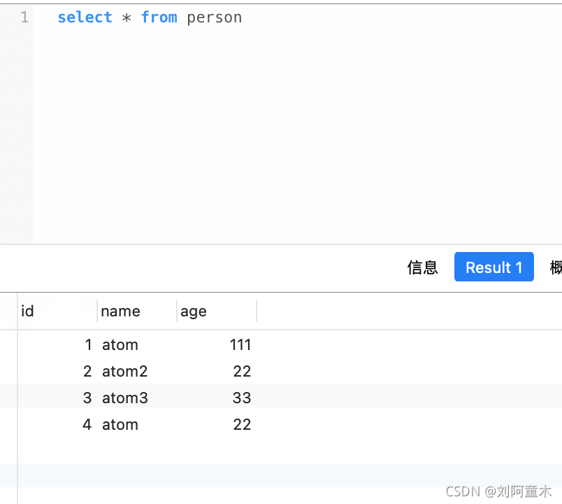Click the 'from' keyword in query
The height and width of the screenshot is (504, 562).
click(159, 17)
